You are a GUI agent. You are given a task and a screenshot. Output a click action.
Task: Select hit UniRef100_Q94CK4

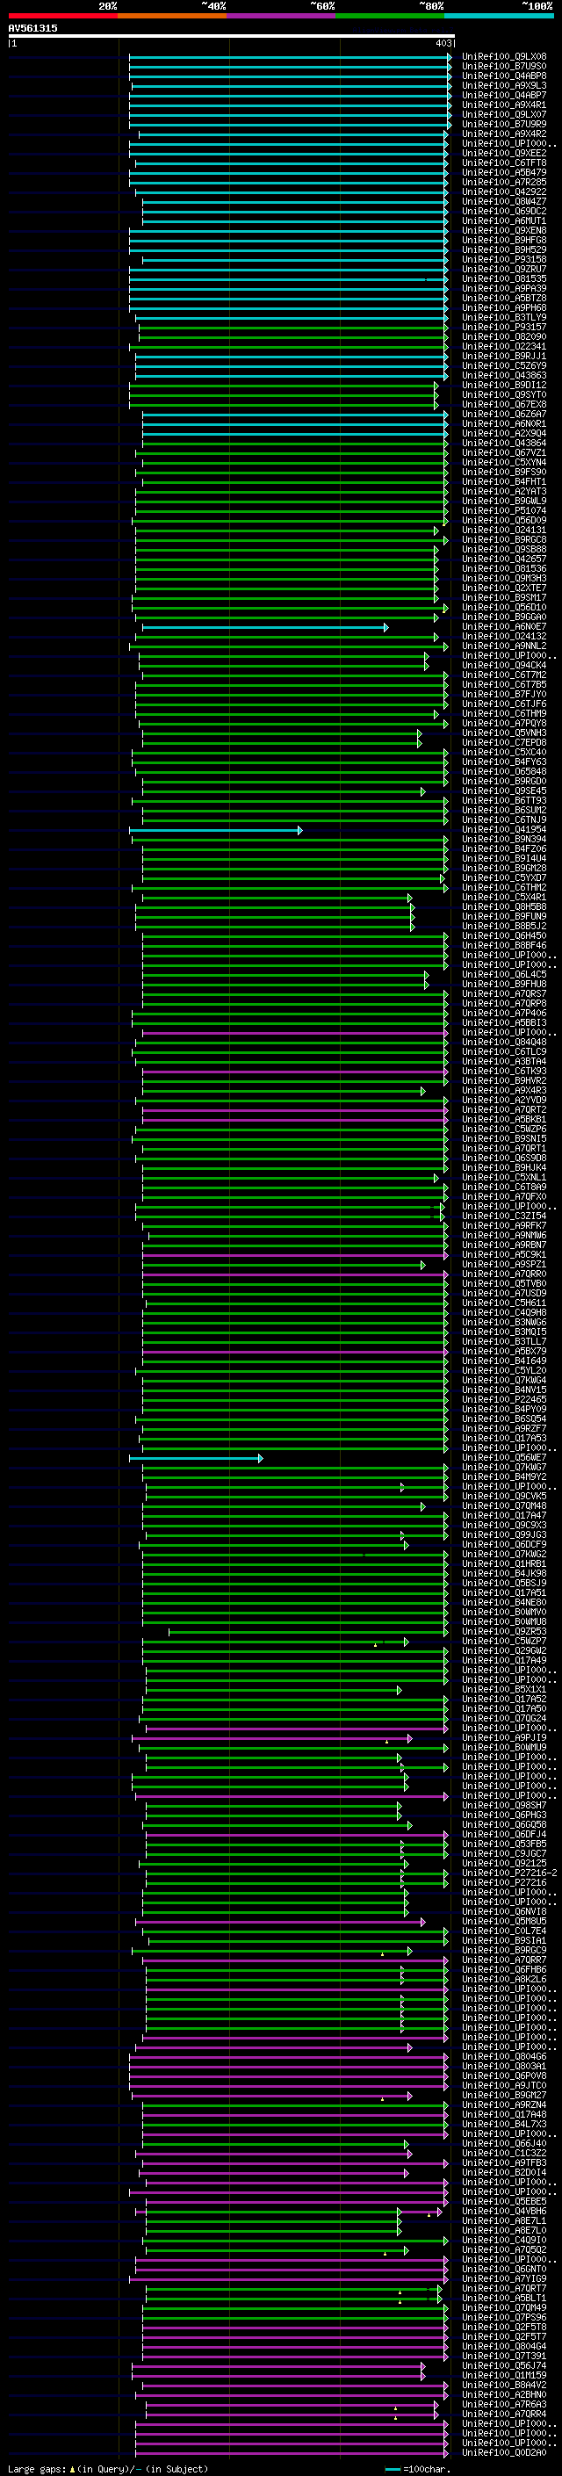click(x=504, y=665)
